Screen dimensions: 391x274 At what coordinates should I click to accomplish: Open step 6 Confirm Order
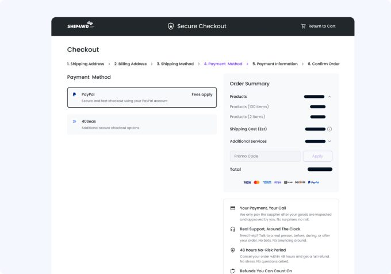click(x=323, y=64)
